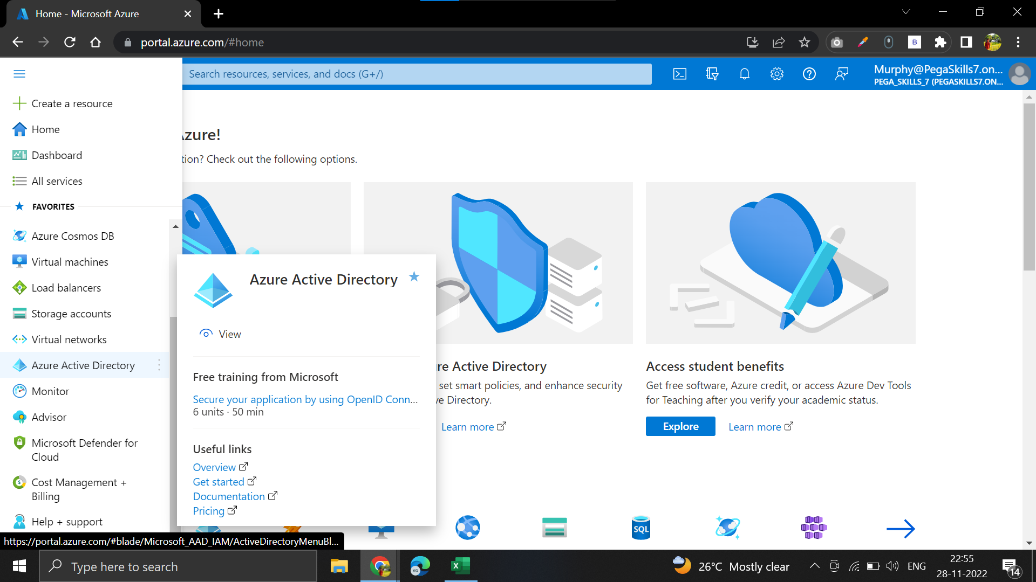Click the sidebar favorites scroll up arrow
The width and height of the screenshot is (1036, 582).
tap(175, 227)
